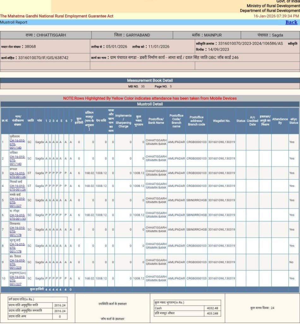The width and height of the screenshot is (300, 324).
Task: Open सुरजू बाई's job card link in row 8
Action: (18, 248)
